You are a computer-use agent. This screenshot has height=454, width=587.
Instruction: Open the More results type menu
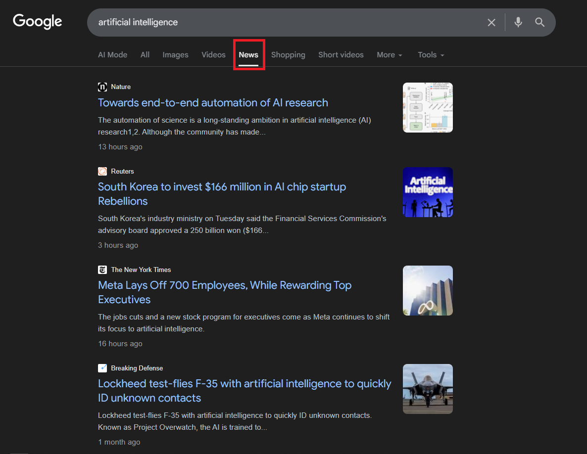click(x=389, y=54)
